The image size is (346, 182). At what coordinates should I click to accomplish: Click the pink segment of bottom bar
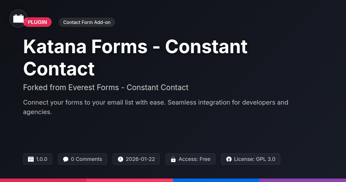[x=130, y=180]
